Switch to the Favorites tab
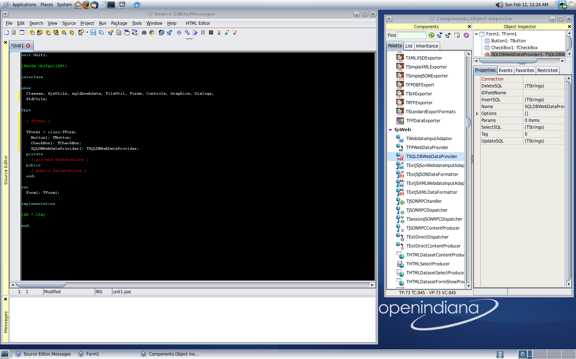 tap(525, 70)
